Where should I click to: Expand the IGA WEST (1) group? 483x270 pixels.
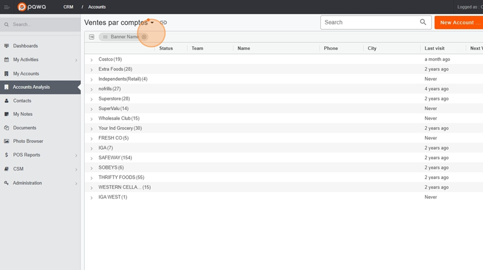coord(91,198)
